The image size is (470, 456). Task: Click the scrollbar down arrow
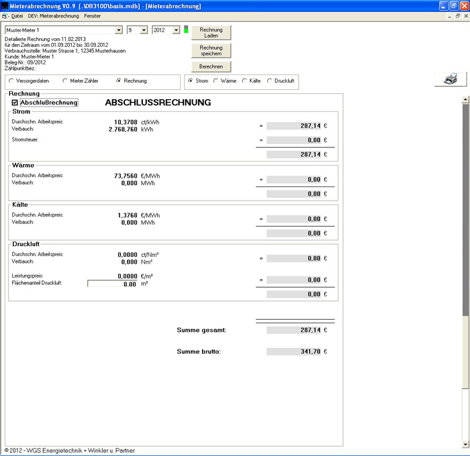(x=465, y=444)
